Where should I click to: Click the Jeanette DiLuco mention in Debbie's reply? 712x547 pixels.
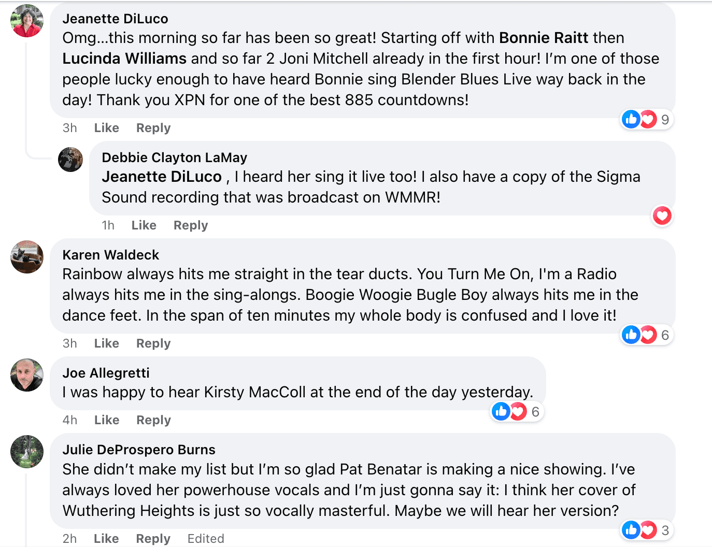point(162,177)
